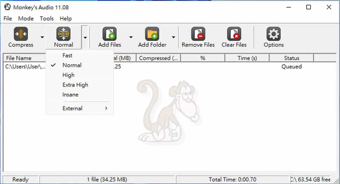
Task: Open the Help menu
Action: (x=66, y=18)
